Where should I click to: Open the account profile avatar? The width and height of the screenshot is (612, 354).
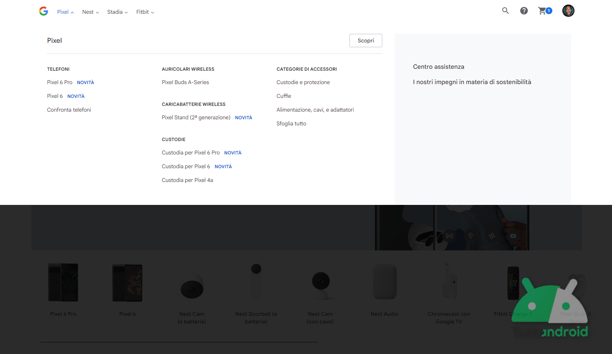tap(568, 11)
